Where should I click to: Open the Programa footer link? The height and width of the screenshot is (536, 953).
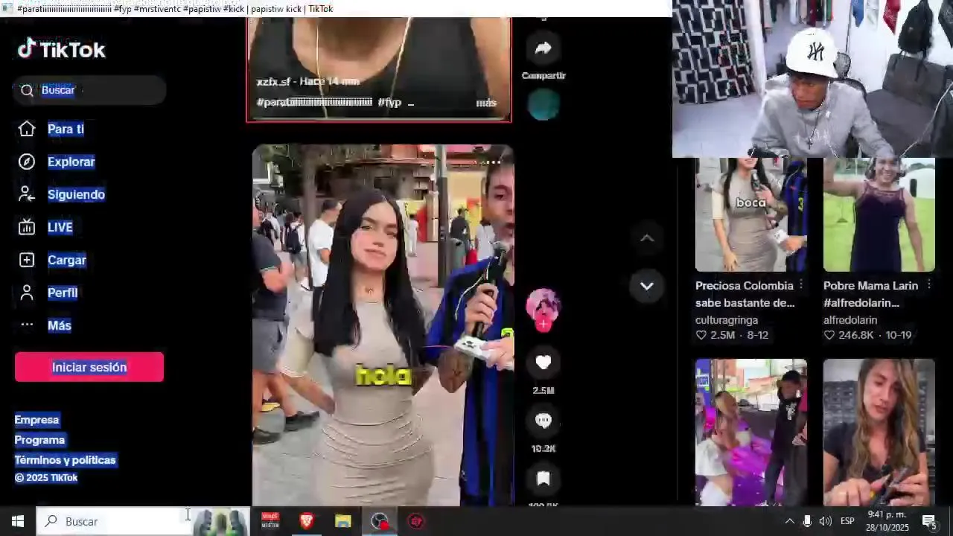39,440
